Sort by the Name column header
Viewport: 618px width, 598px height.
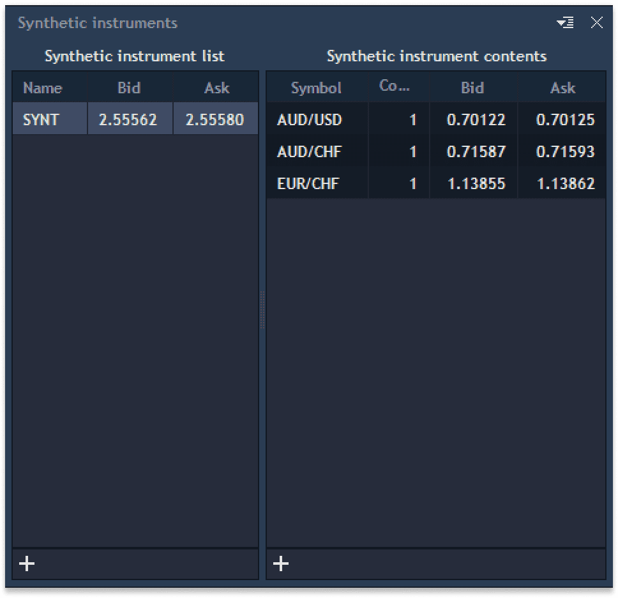(42, 88)
